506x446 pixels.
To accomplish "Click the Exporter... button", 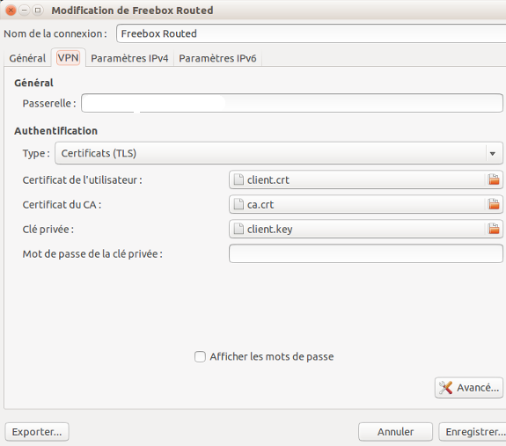I will click(x=37, y=432).
